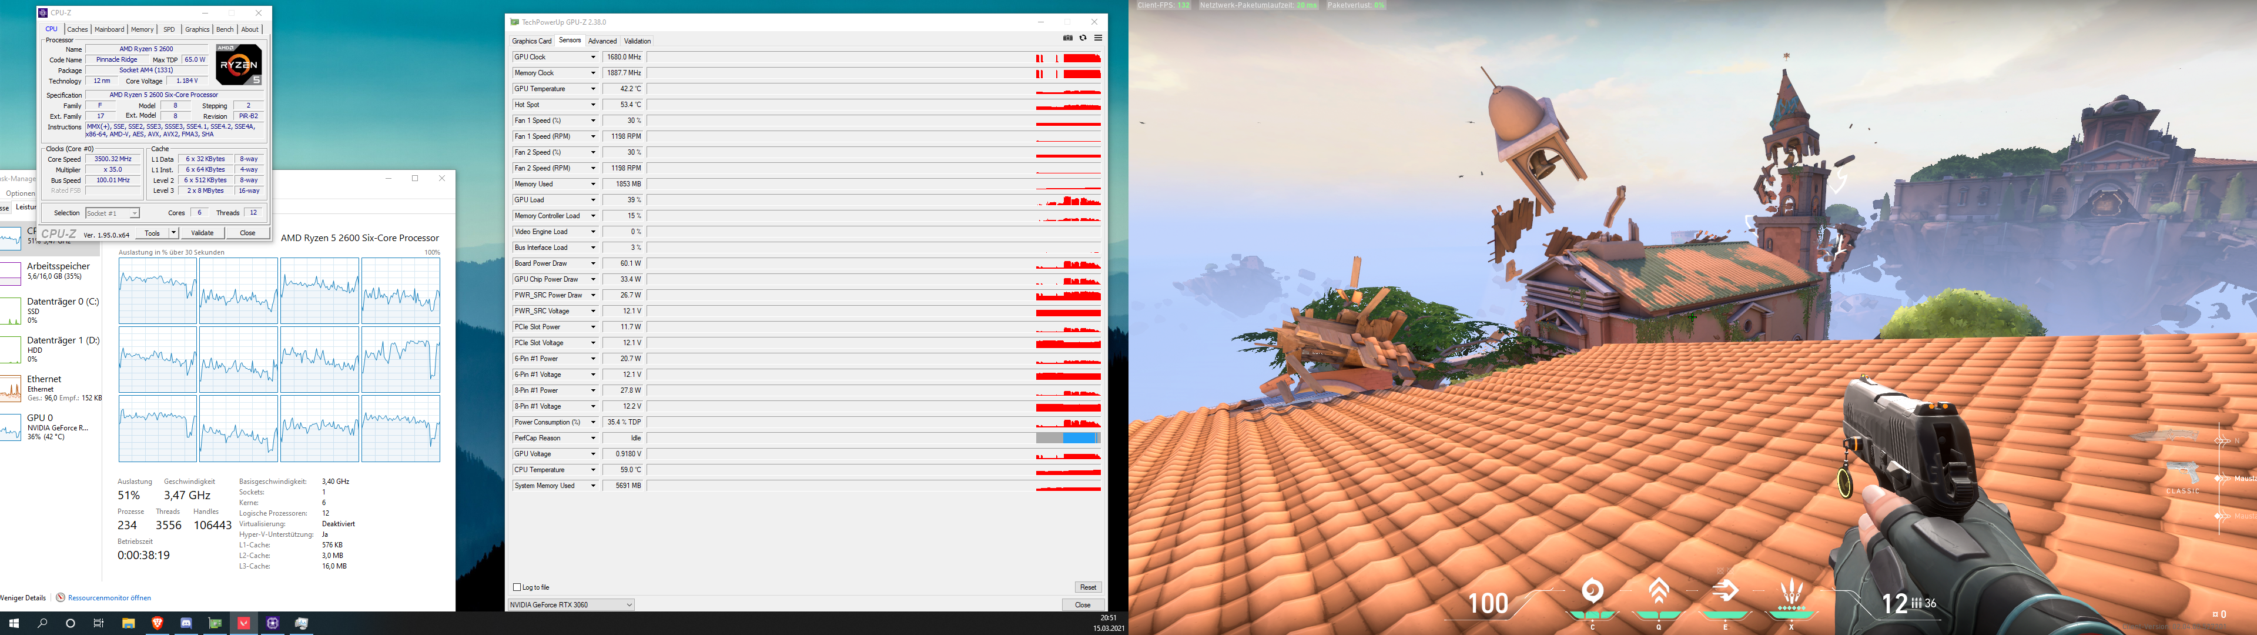The image size is (2257, 635).
Task: Switch to the Memory tab in CPU-Z
Action: 142,29
